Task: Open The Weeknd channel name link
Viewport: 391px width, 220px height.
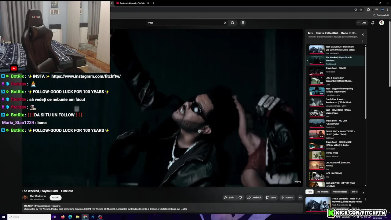Action: click(37, 196)
